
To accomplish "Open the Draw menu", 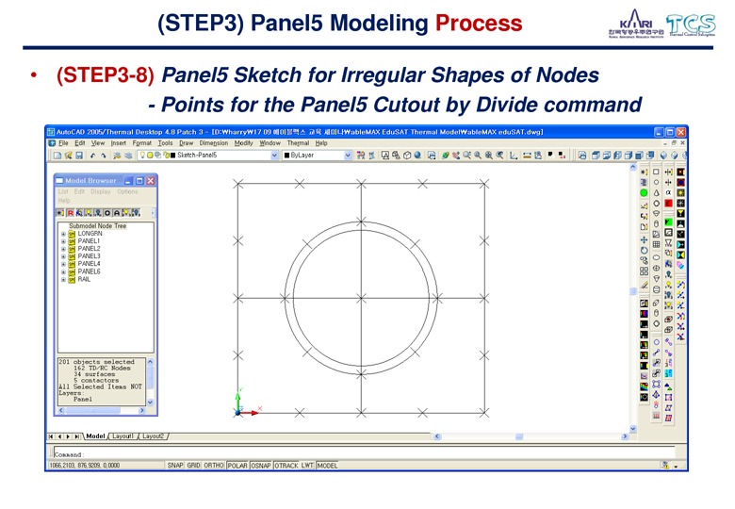I will coord(186,143).
